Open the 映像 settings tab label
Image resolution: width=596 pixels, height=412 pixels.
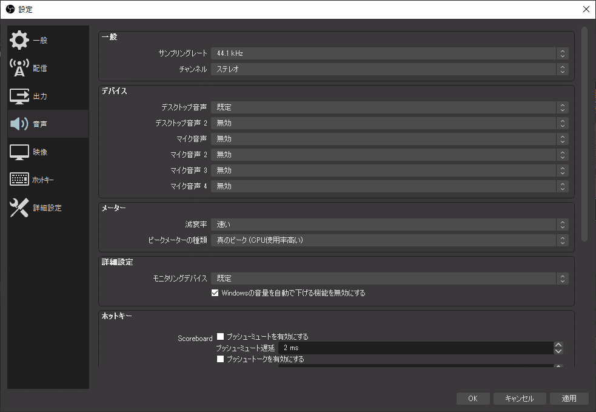(40, 152)
